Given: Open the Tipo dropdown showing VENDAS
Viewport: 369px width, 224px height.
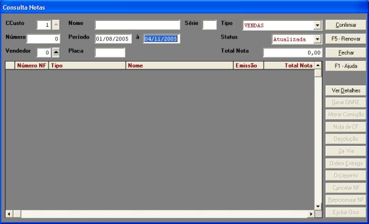Looking at the screenshot, I should click(x=318, y=25).
